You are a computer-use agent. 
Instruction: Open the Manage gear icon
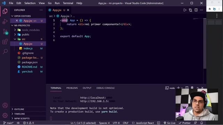coord(5,115)
